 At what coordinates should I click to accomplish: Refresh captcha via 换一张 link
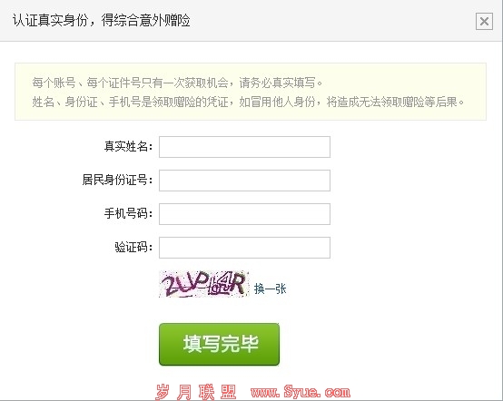[x=270, y=289]
